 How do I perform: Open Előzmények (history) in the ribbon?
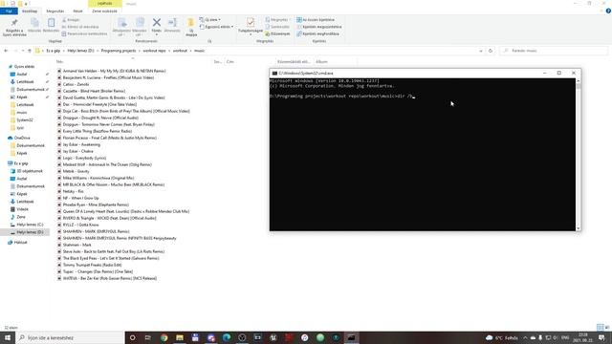277,34
